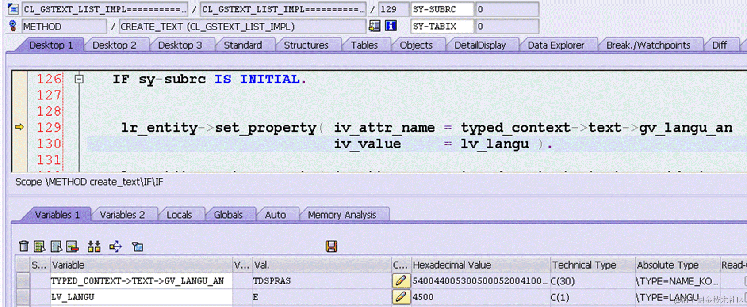Collapse the IF block at line 126
Viewport: 747px width, 307px height.
[x=79, y=79]
